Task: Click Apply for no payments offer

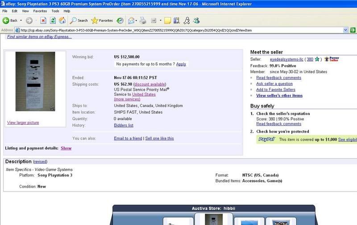Action: 181,64
